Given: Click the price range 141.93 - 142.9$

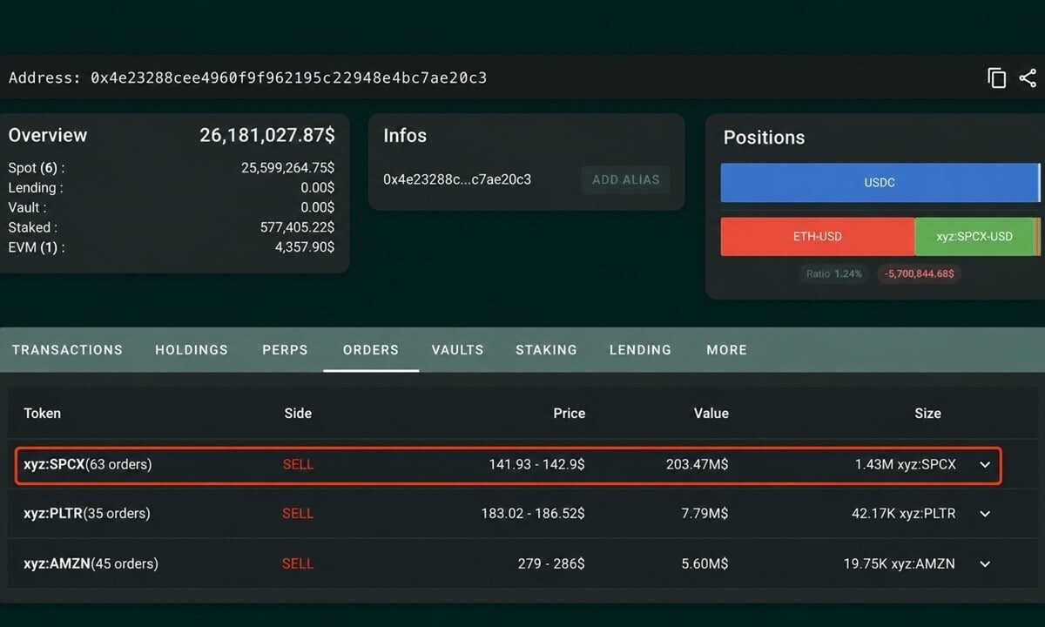Looking at the screenshot, I should click(536, 465).
